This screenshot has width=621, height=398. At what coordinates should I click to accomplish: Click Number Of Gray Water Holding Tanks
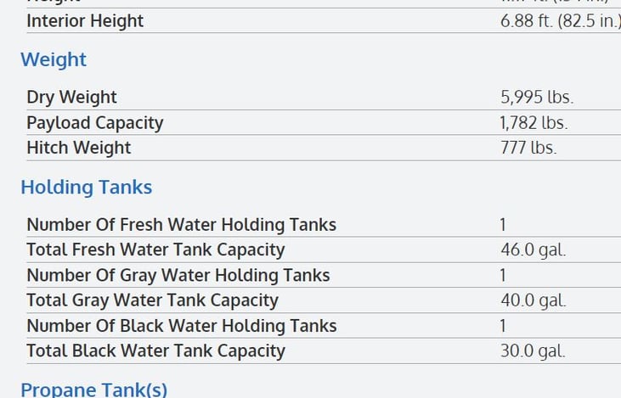178,275
